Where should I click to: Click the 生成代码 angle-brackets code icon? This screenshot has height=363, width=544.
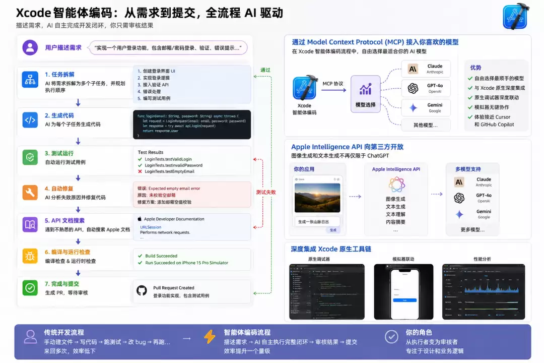point(30,120)
